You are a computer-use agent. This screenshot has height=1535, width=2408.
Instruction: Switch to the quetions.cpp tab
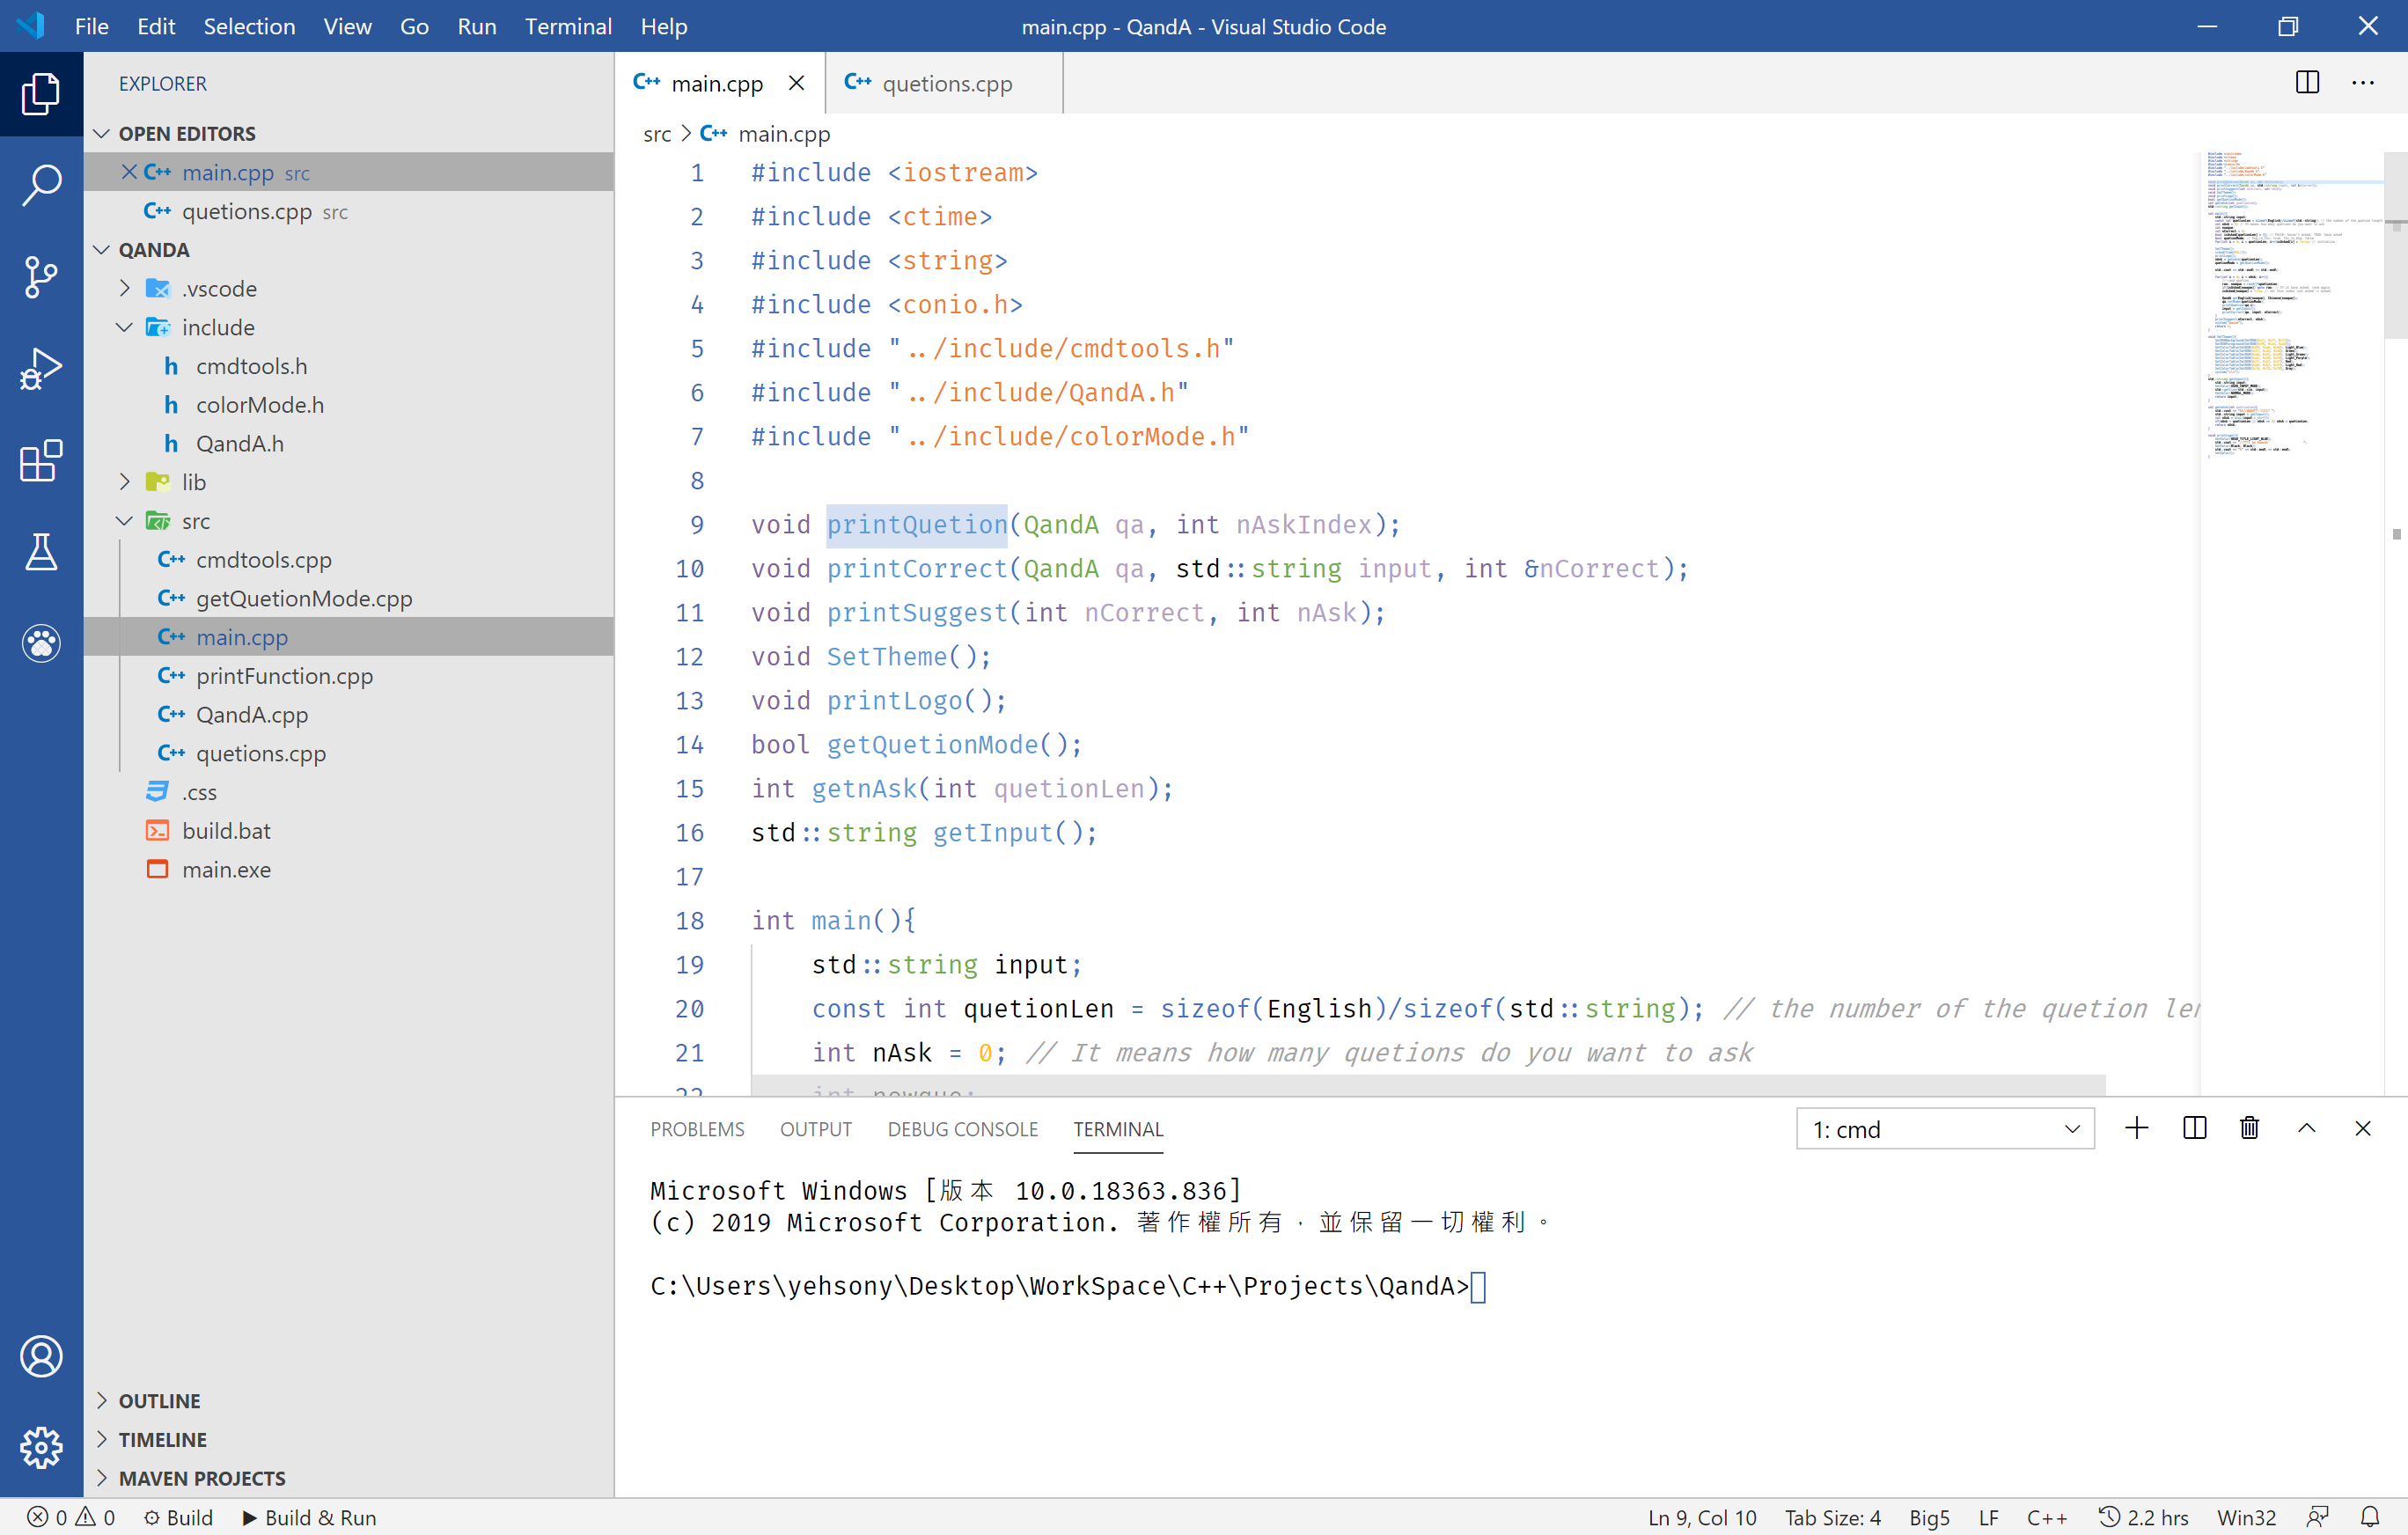[945, 84]
